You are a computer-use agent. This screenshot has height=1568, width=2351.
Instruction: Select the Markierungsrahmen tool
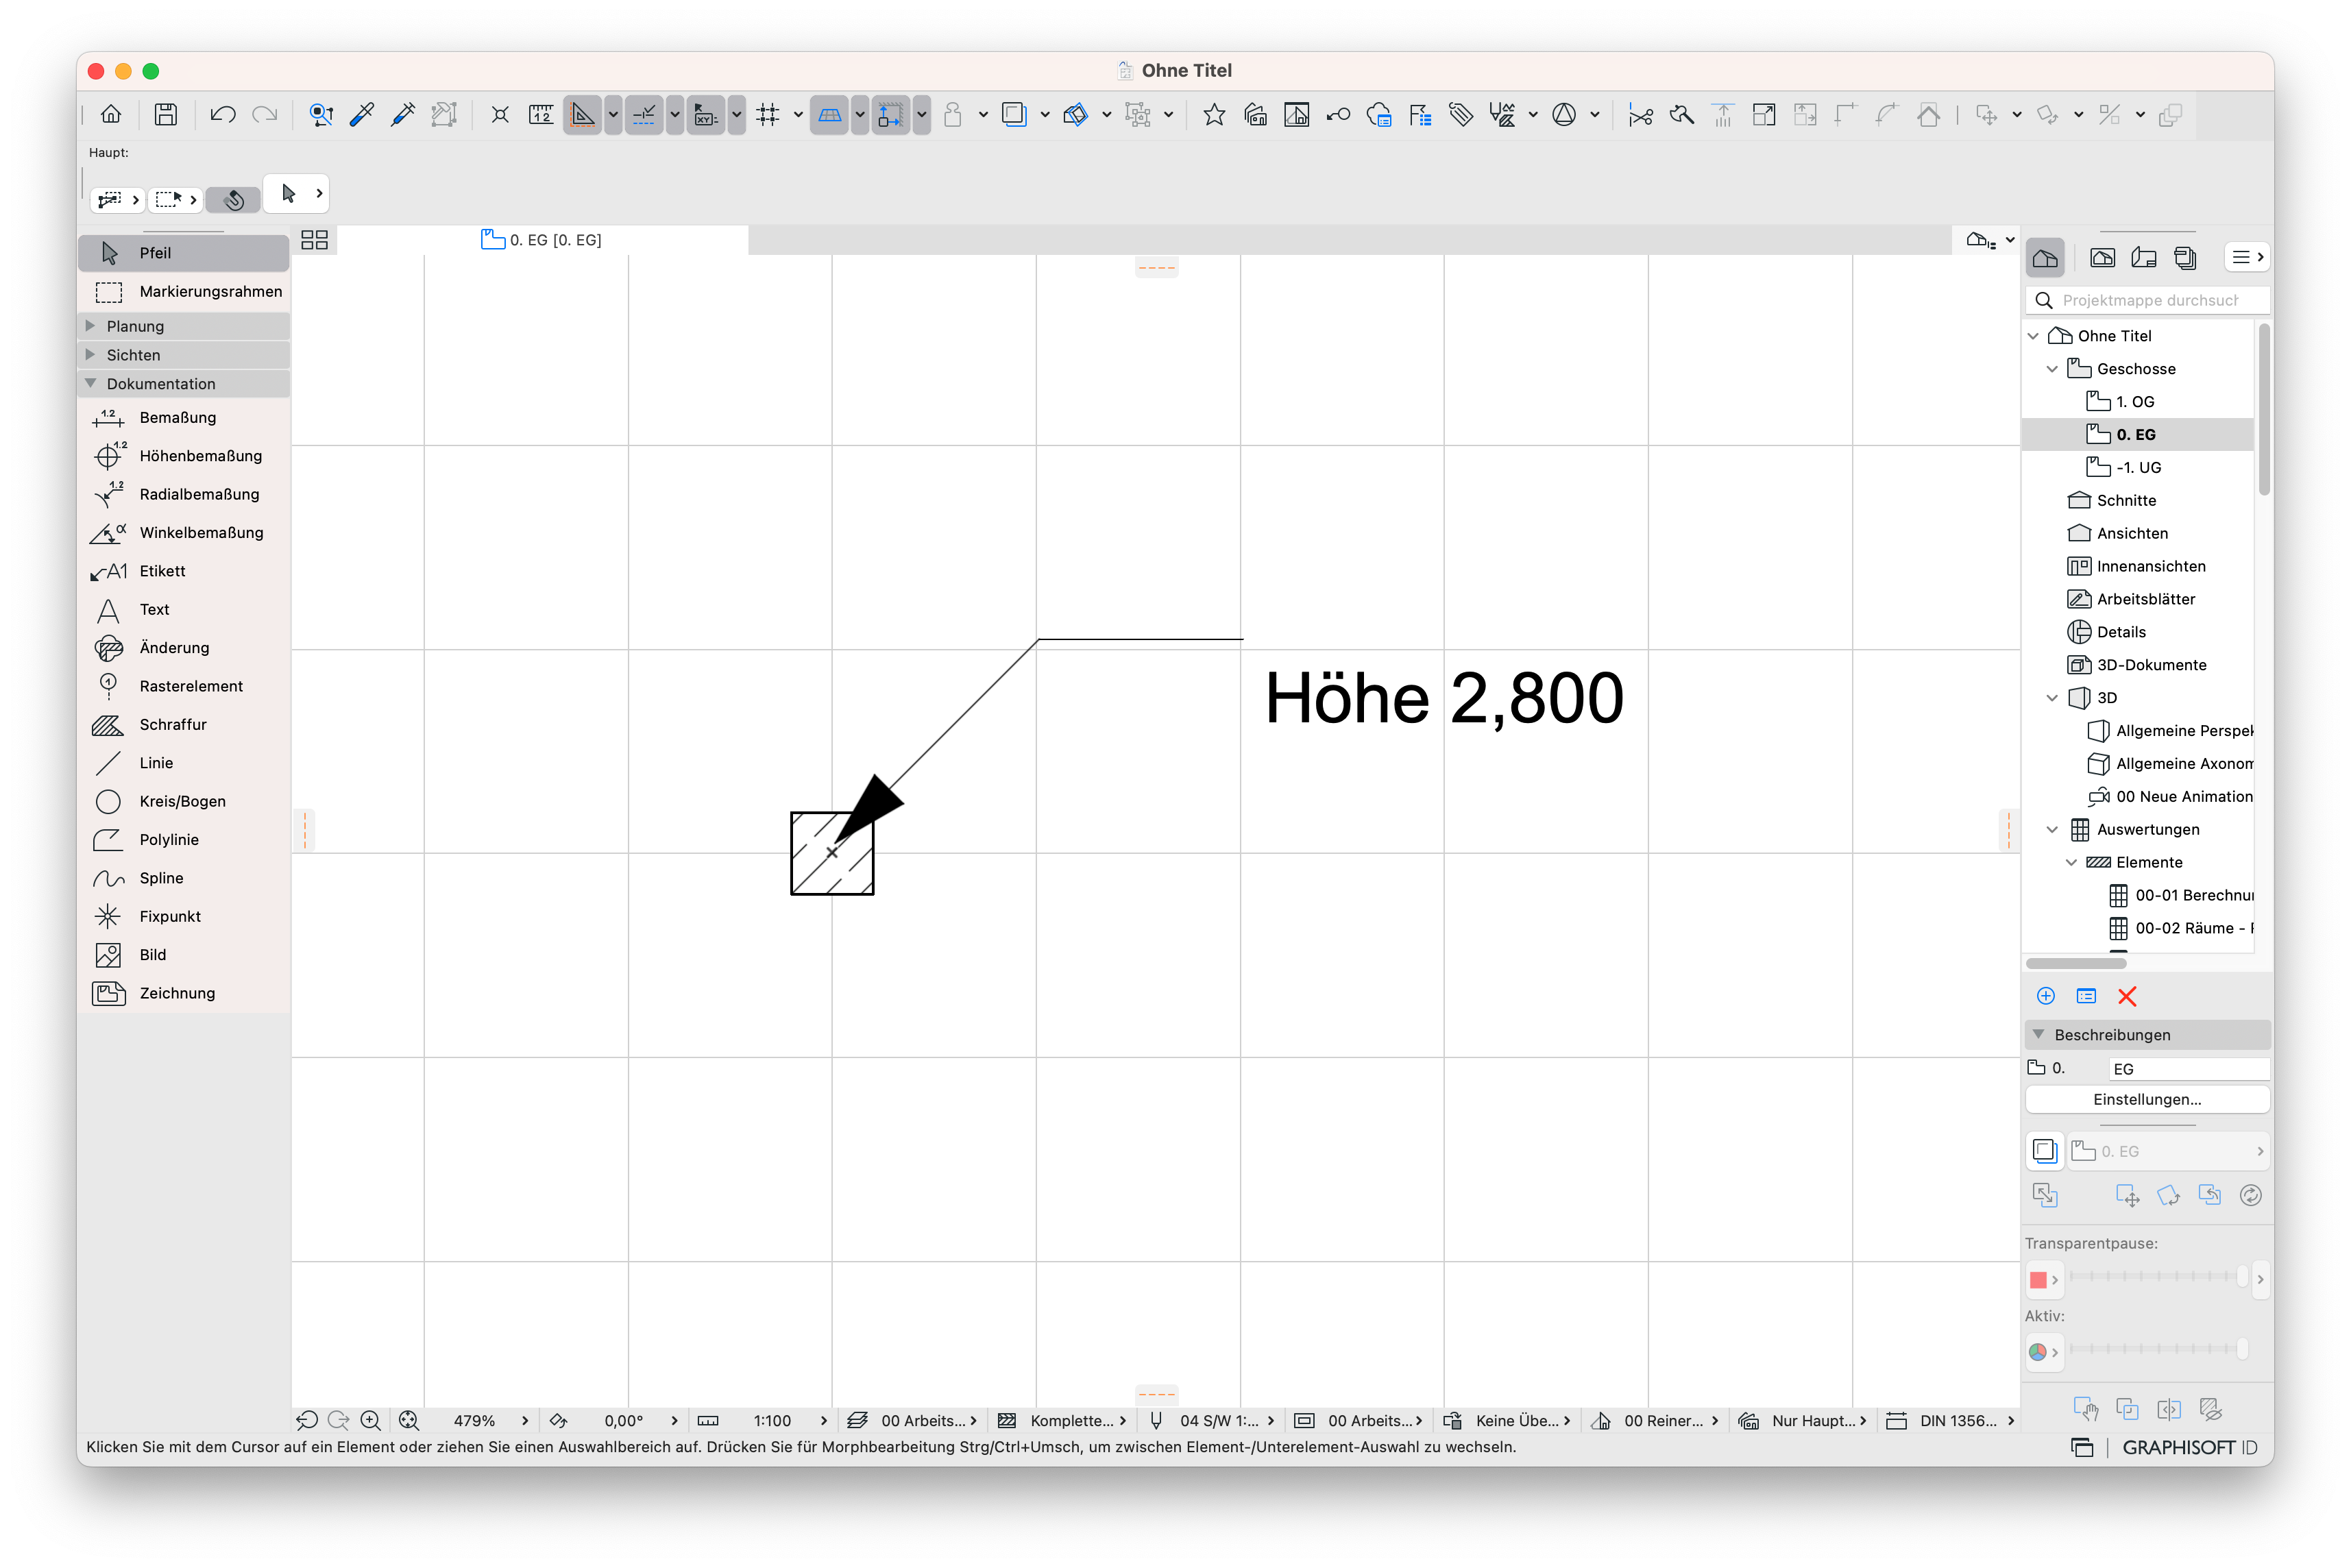[x=184, y=291]
